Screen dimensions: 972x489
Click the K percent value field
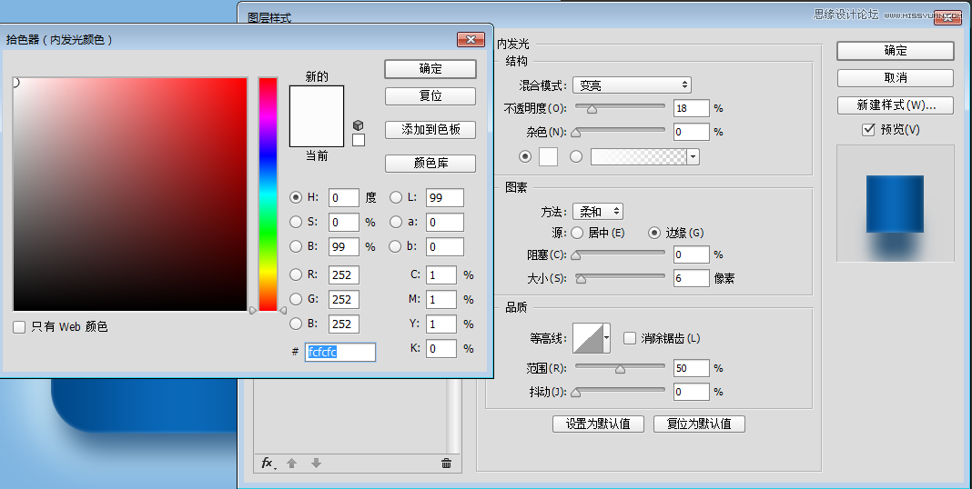(x=441, y=348)
